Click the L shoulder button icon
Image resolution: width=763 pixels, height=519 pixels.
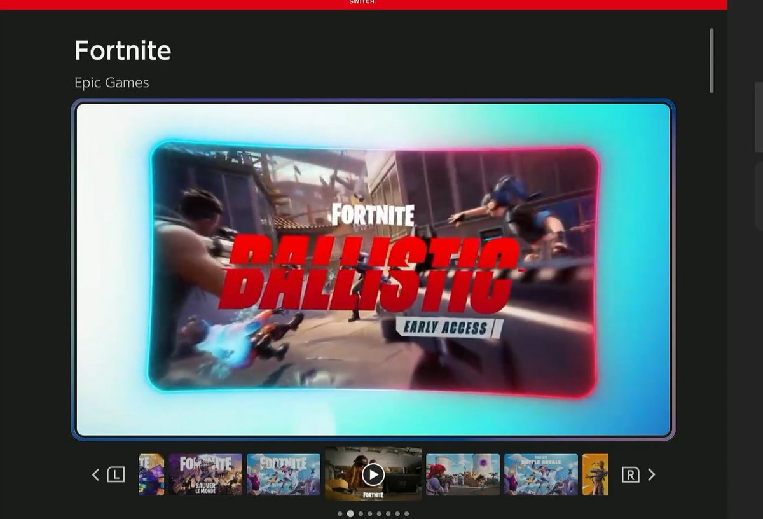coord(116,474)
